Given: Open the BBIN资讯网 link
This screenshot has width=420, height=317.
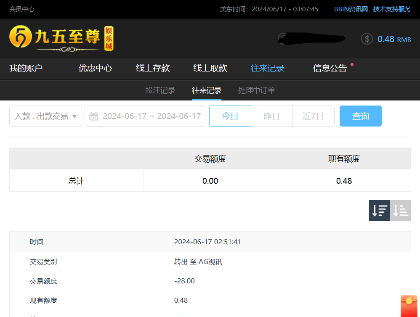Looking at the screenshot, I should [x=351, y=9].
